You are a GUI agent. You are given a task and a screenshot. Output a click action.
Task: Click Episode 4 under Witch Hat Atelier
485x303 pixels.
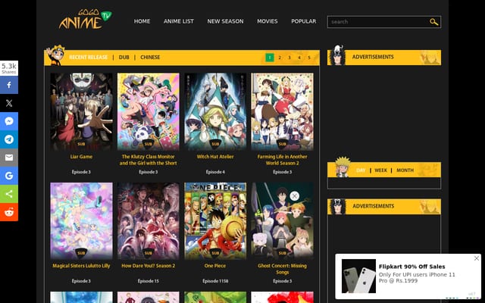coord(215,172)
